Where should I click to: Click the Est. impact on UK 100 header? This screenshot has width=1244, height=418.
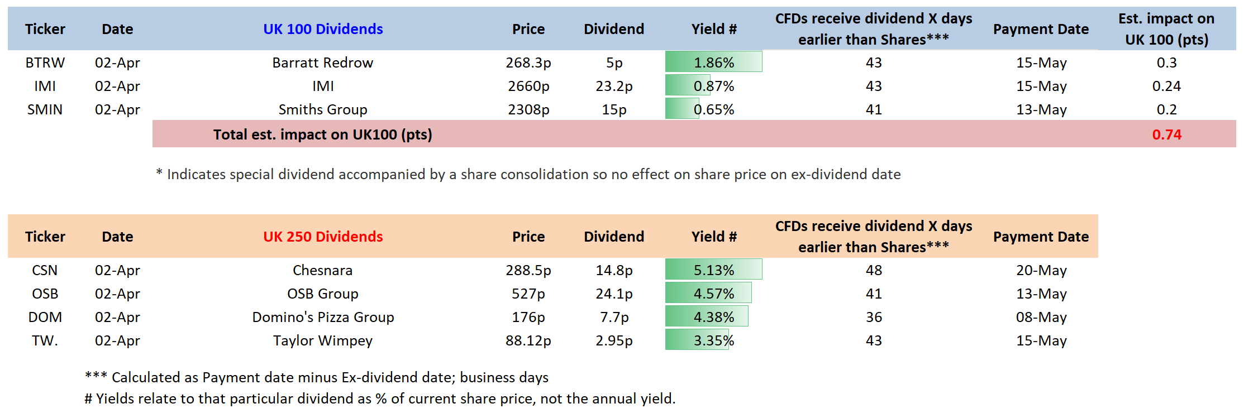pyautogui.click(x=1166, y=29)
